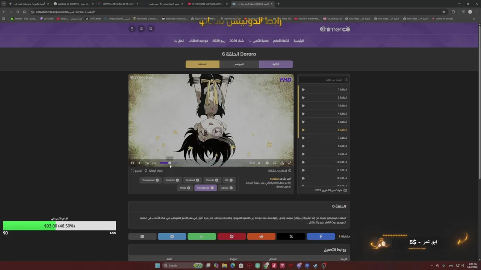Share via the X (Twitter) button

[291, 237]
